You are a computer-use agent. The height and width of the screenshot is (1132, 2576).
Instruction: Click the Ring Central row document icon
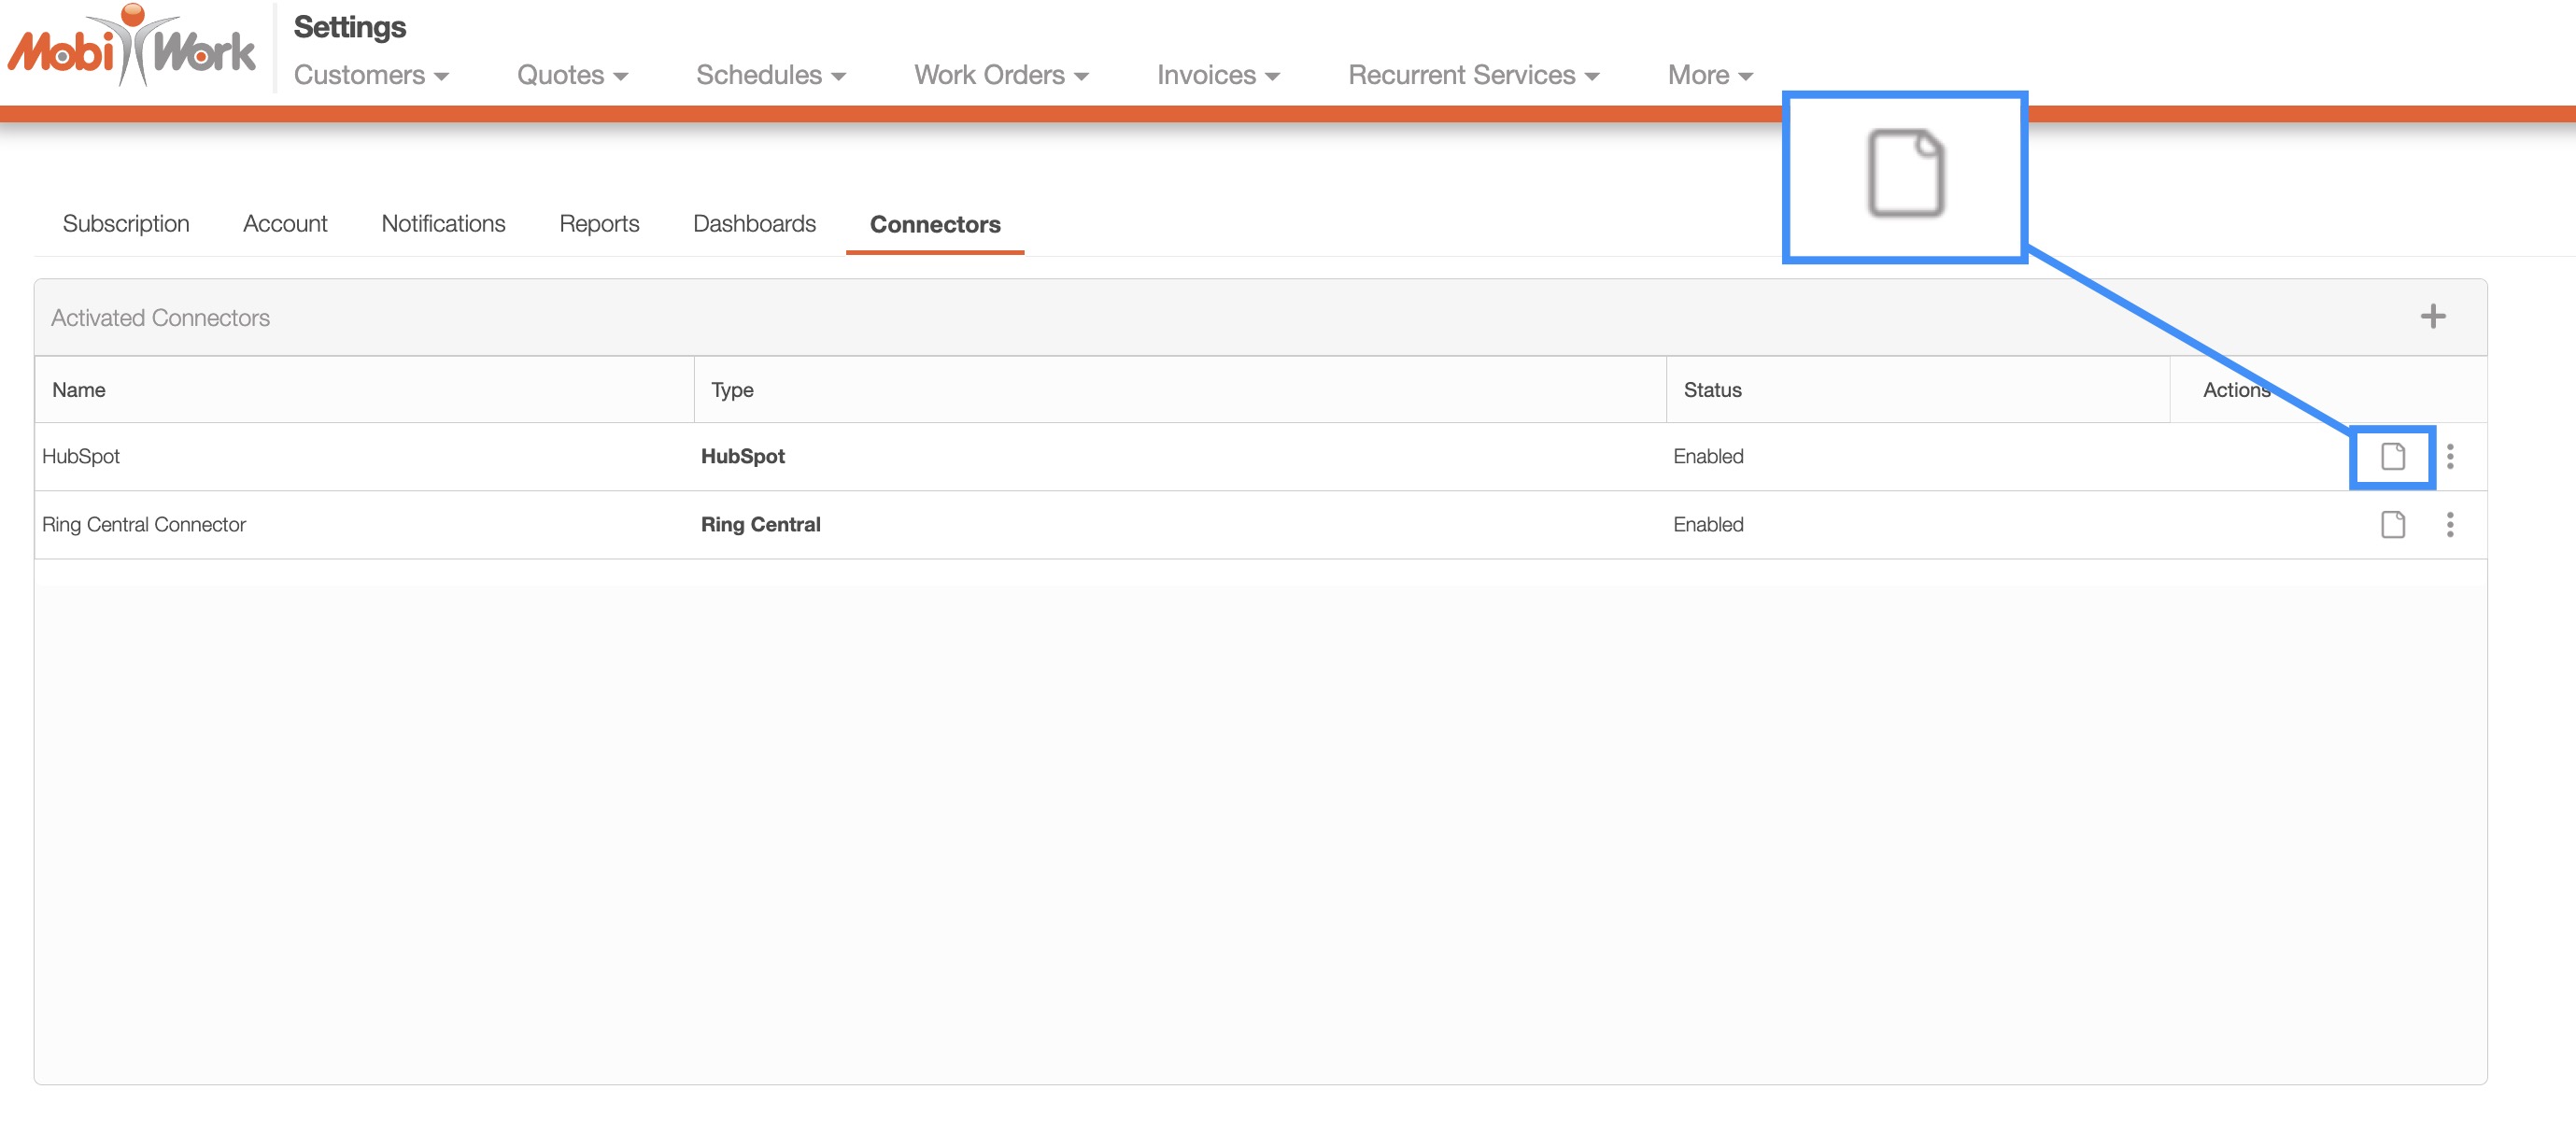click(x=2392, y=525)
